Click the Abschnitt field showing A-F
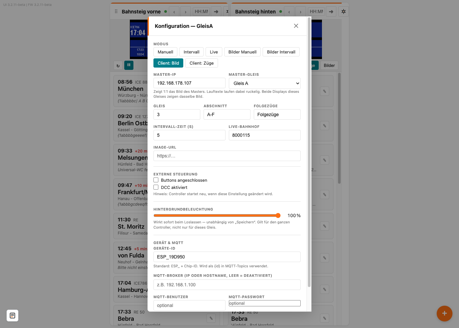Image resolution: width=459 pixels, height=328 pixels. pos(227,114)
